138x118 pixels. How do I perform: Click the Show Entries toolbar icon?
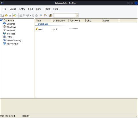coord(45,15)
